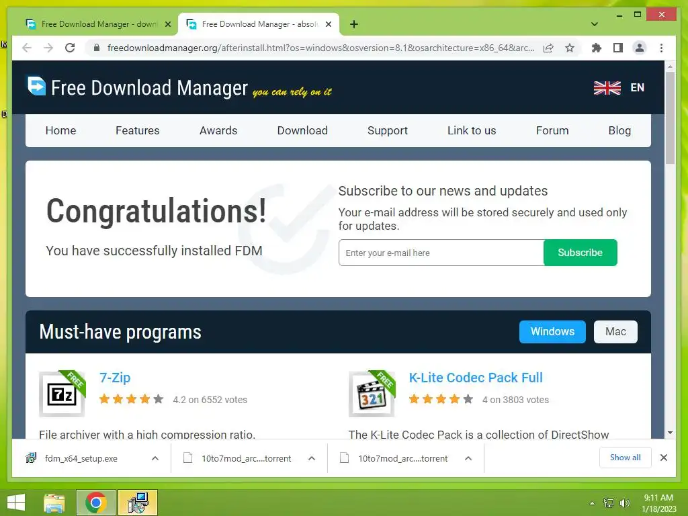
Task: Close the active afterinstall tab
Action: click(x=328, y=24)
